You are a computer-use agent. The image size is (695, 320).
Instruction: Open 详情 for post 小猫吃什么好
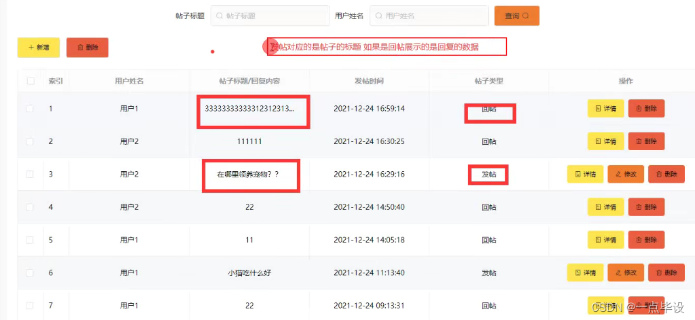(x=586, y=272)
